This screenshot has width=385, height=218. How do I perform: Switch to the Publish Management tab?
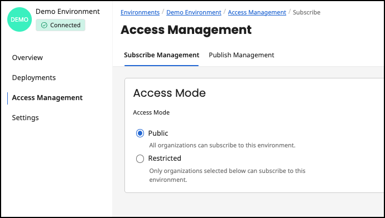pos(242,55)
